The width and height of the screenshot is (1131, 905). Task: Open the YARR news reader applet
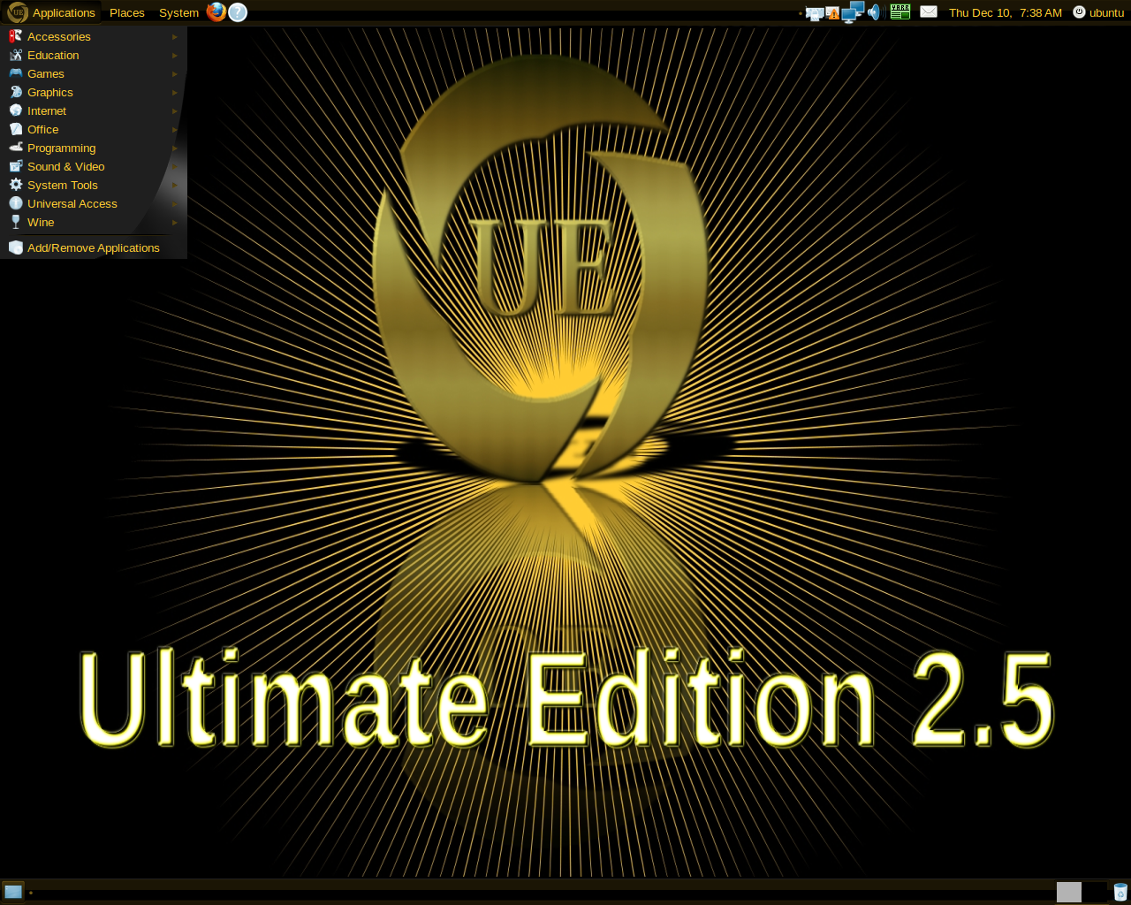pyautogui.click(x=900, y=12)
